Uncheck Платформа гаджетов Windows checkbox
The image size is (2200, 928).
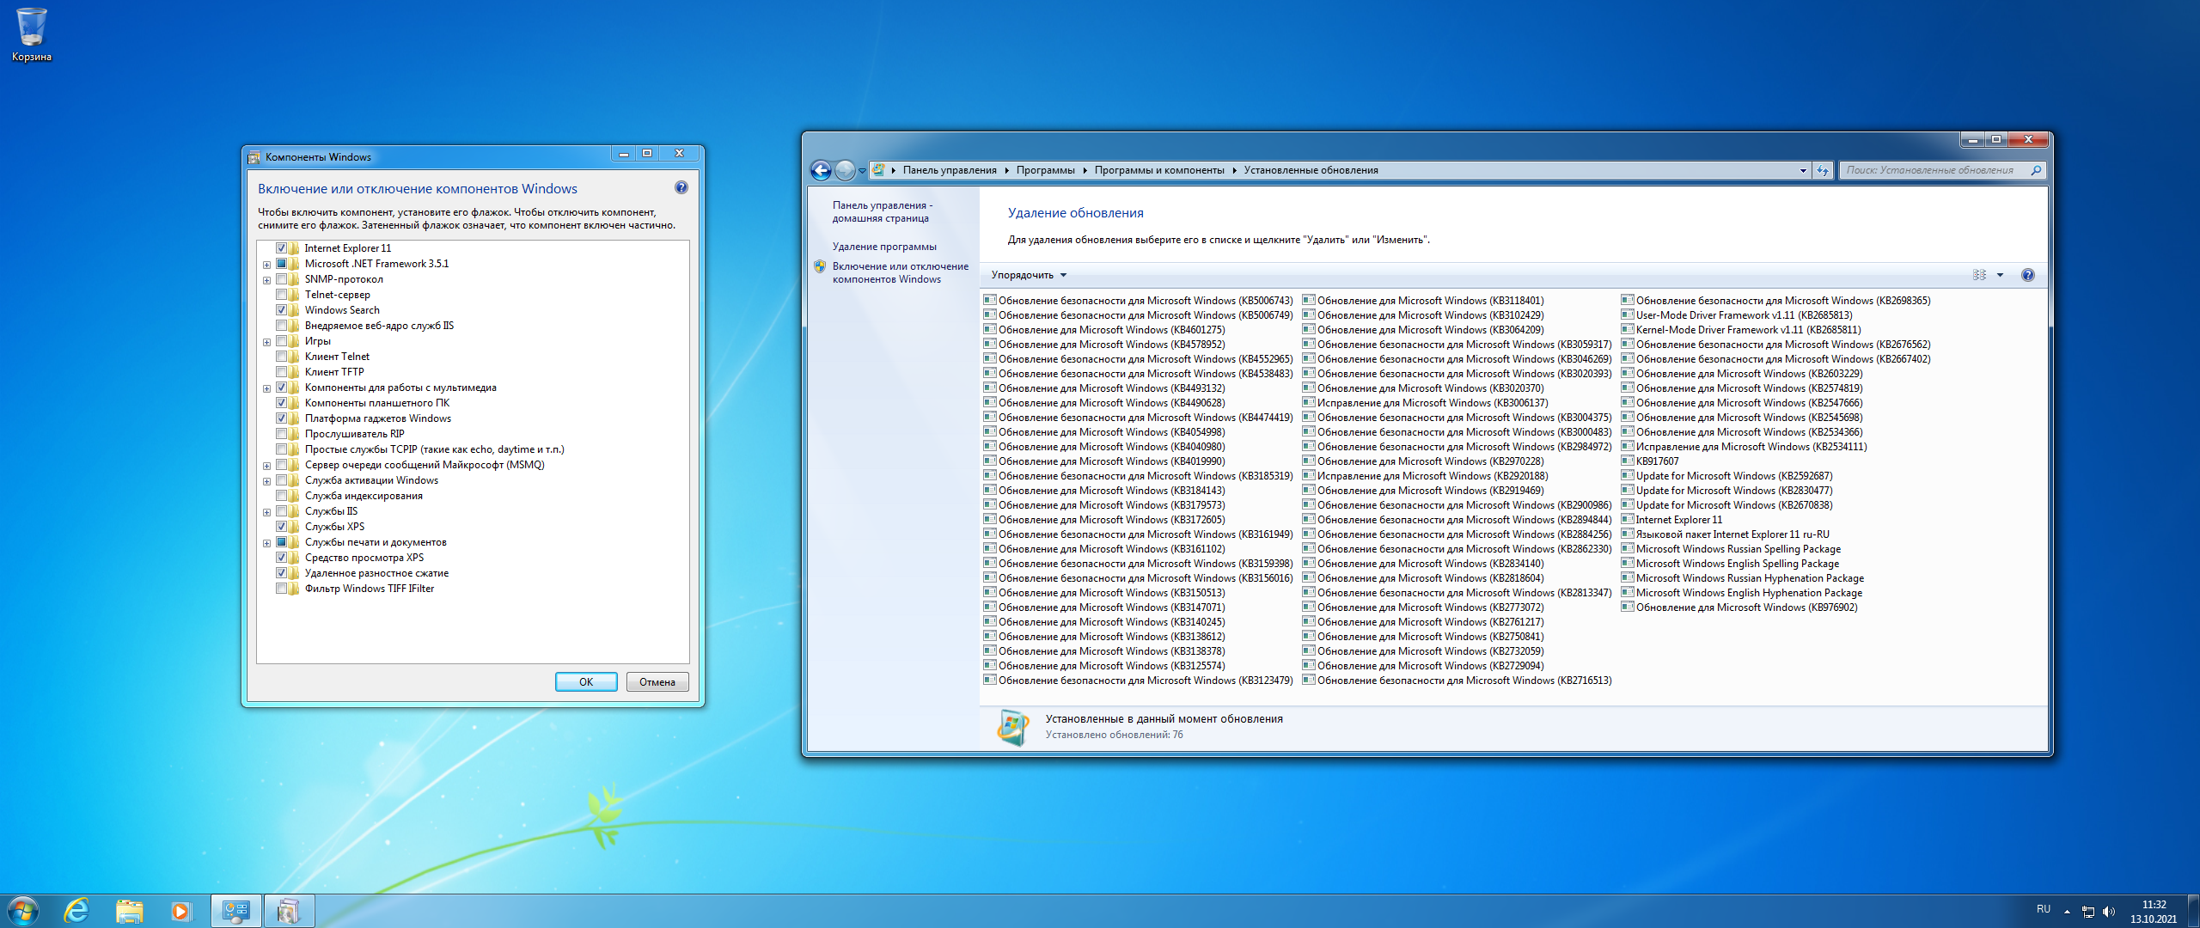(281, 418)
